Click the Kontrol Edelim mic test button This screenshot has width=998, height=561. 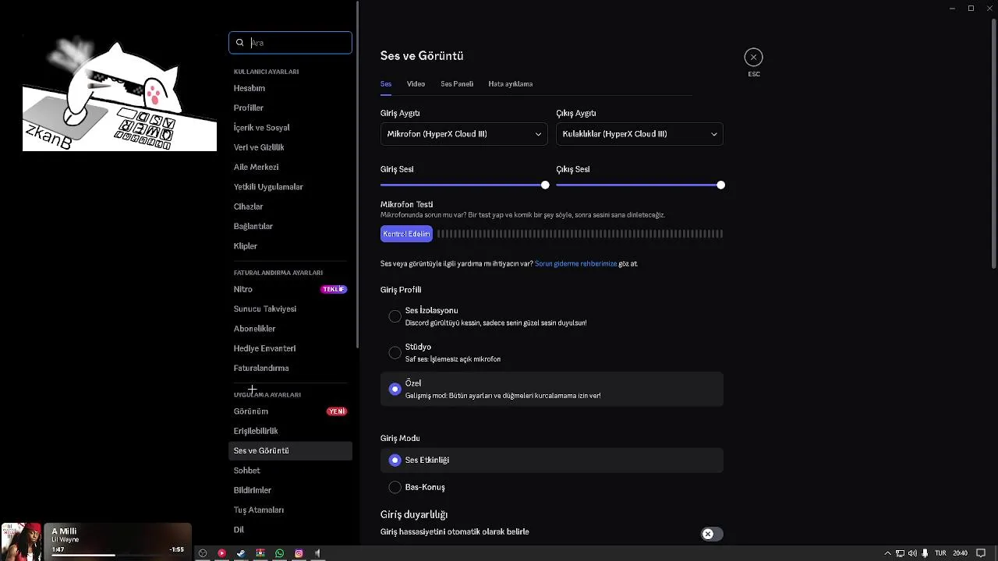click(x=406, y=234)
